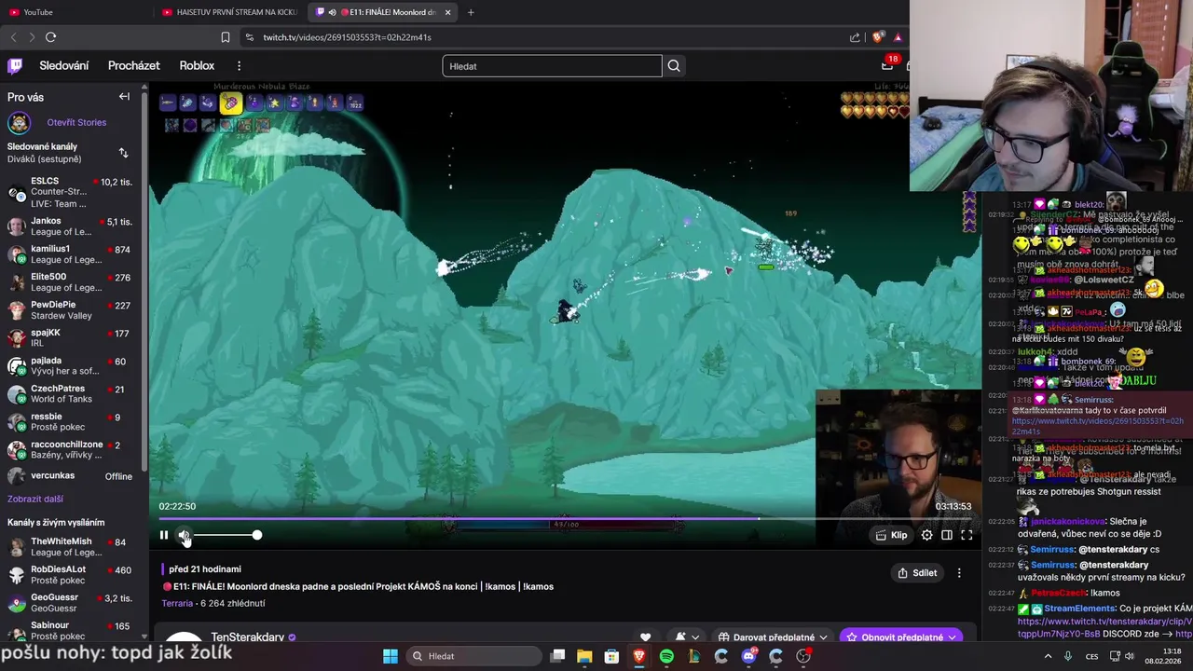Create a clip with the Klip button
Image resolution: width=1193 pixels, height=671 pixels.
click(892, 535)
